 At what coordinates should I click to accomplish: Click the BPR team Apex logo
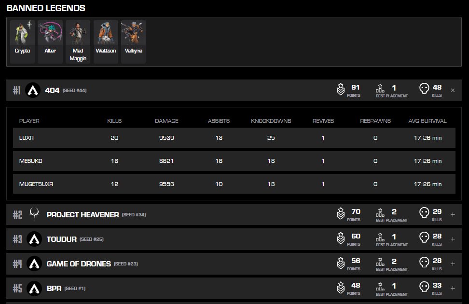coord(34,288)
